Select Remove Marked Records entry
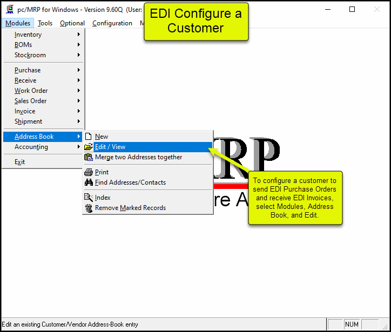This screenshot has width=391, height=332. coord(148,208)
